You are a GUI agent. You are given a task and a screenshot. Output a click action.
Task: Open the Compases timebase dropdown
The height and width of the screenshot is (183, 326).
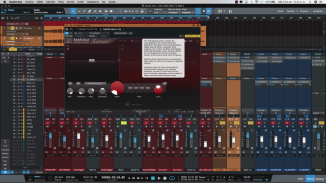[174, 12]
